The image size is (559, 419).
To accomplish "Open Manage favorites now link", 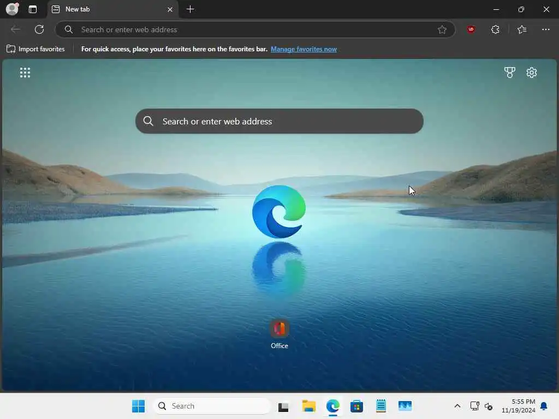I will pos(304,49).
